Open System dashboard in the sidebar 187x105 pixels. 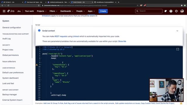pos(11,78)
